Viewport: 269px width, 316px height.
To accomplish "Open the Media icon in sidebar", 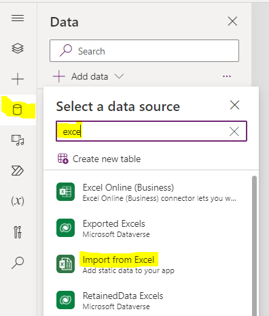I will (18, 140).
